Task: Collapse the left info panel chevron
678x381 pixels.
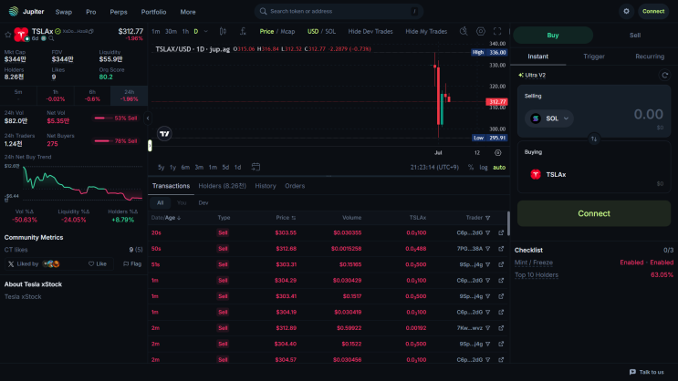Action: (x=148, y=118)
